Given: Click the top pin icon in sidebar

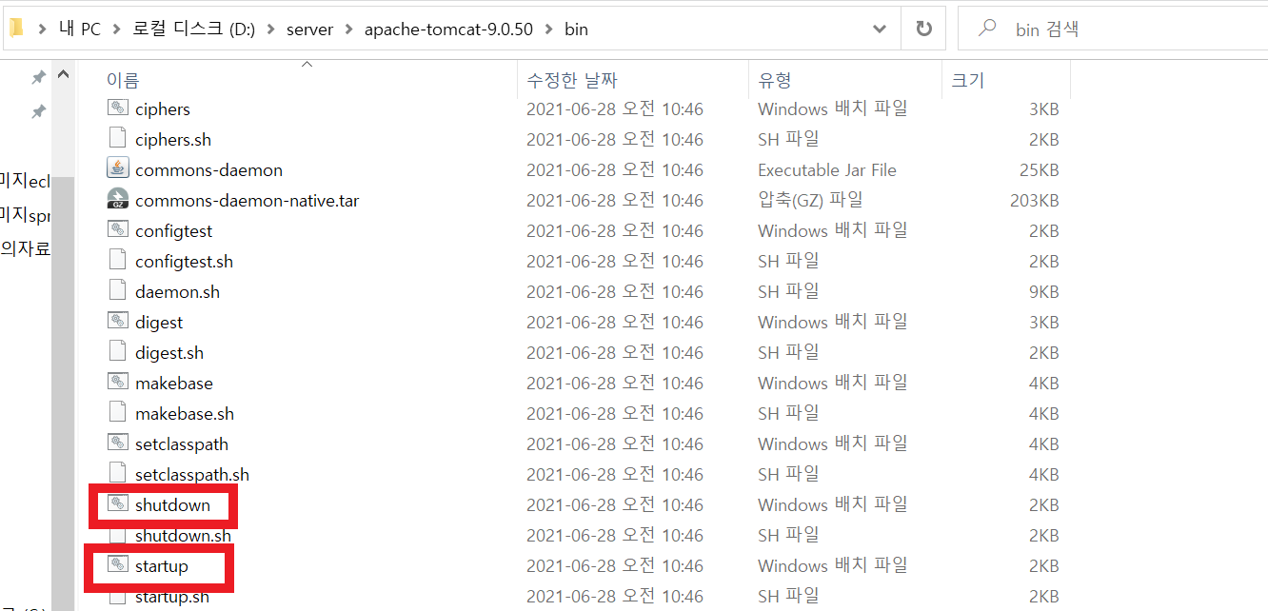Looking at the screenshot, I should point(38,77).
